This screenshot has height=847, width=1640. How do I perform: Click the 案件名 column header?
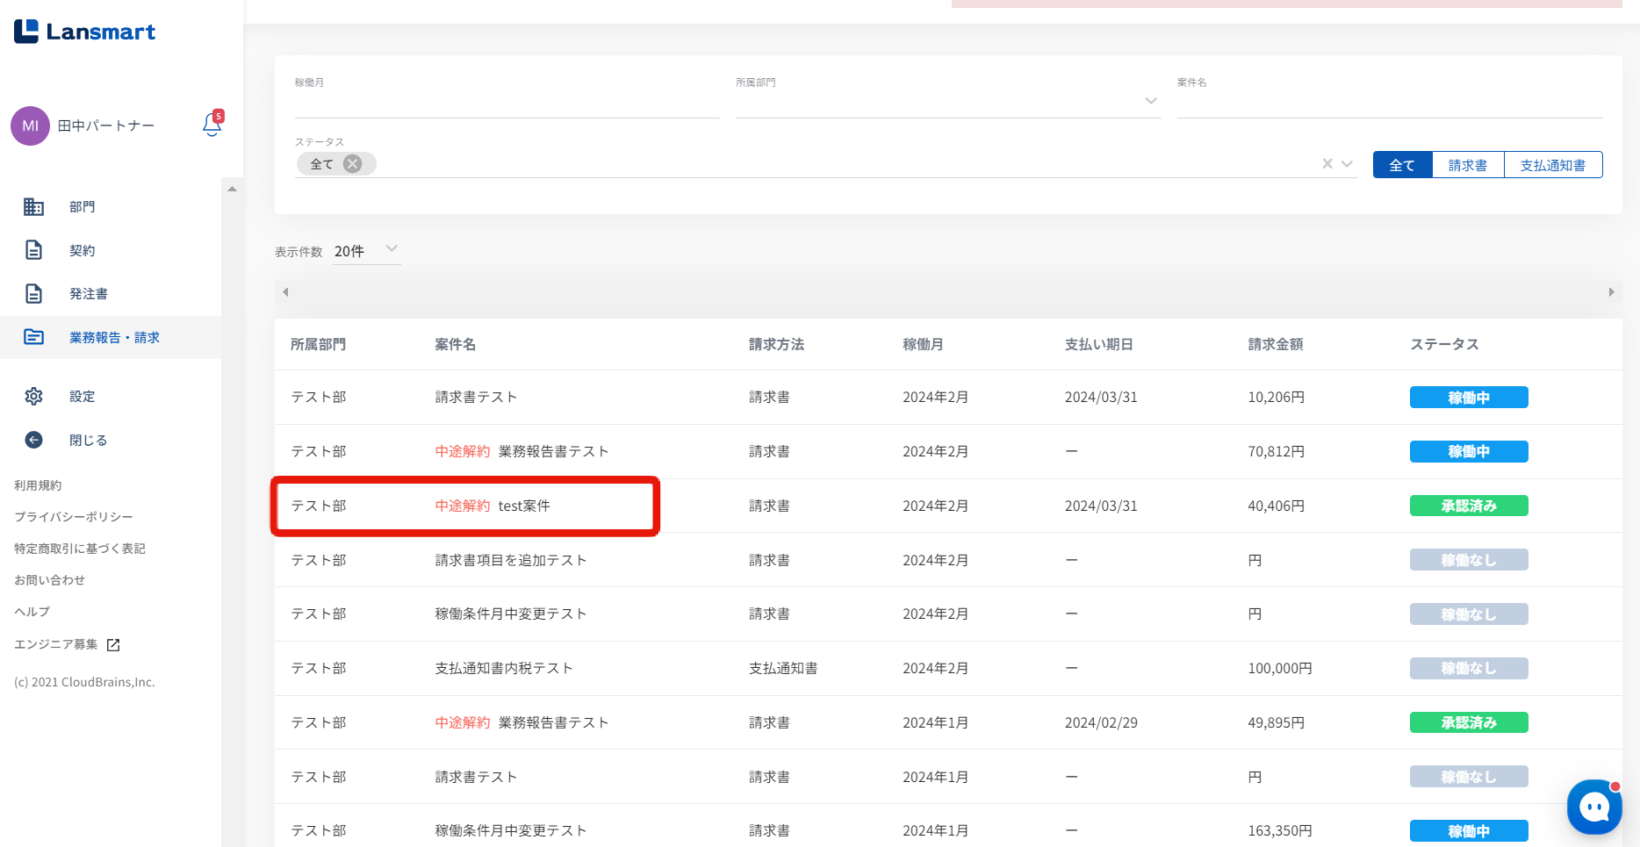pyautogui.click(x=456, y=344)
